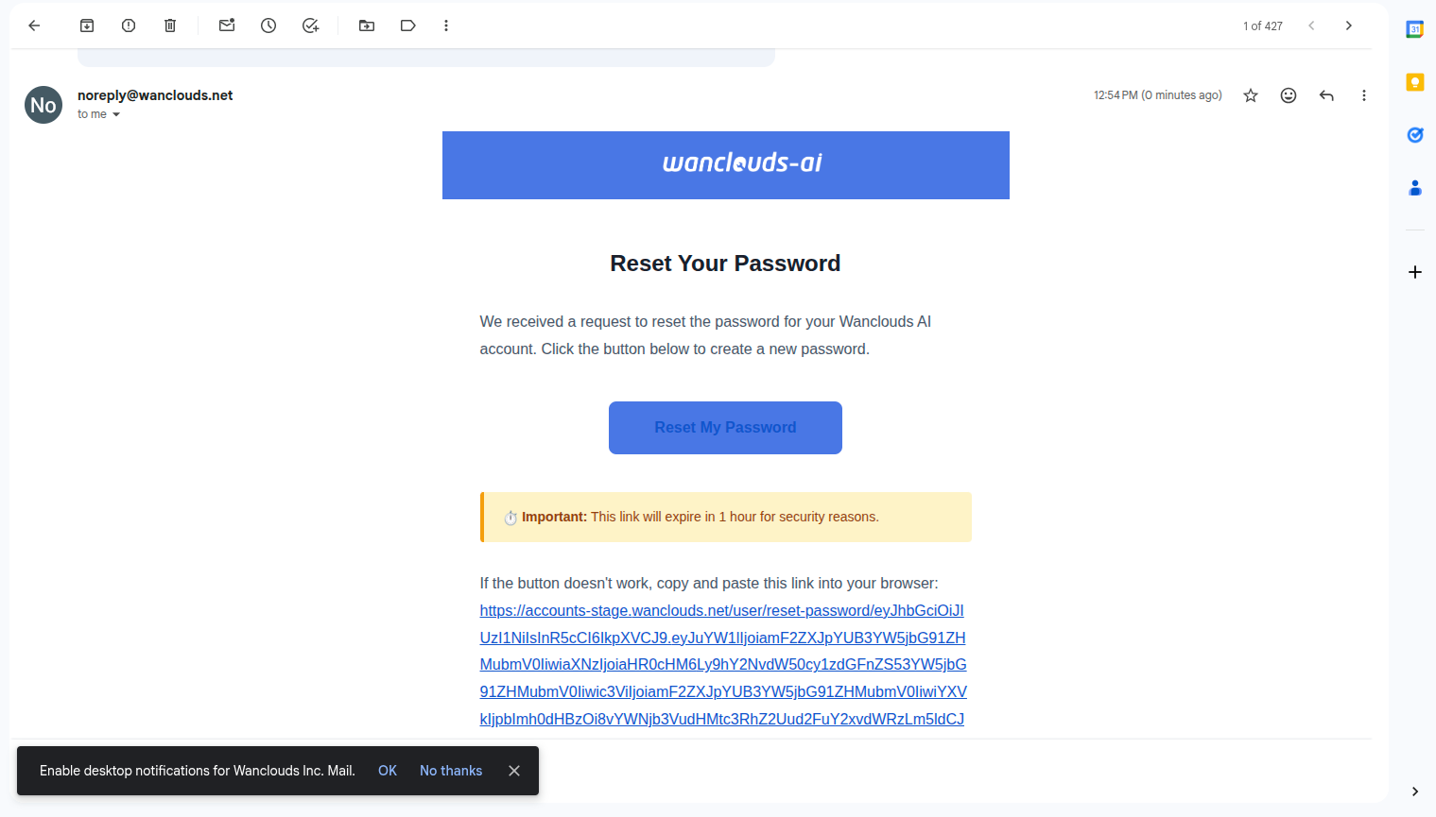Add this email to Tasks
This screenshot has width=1436, height=817.
310,26
